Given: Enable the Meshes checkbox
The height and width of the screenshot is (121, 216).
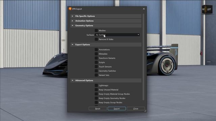Looking at the screenshot, I should 96,31.
